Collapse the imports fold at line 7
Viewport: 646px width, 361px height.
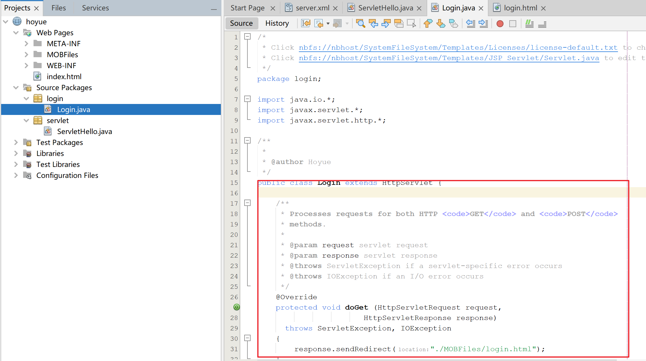pyautogui.click(x=247, y=99)
